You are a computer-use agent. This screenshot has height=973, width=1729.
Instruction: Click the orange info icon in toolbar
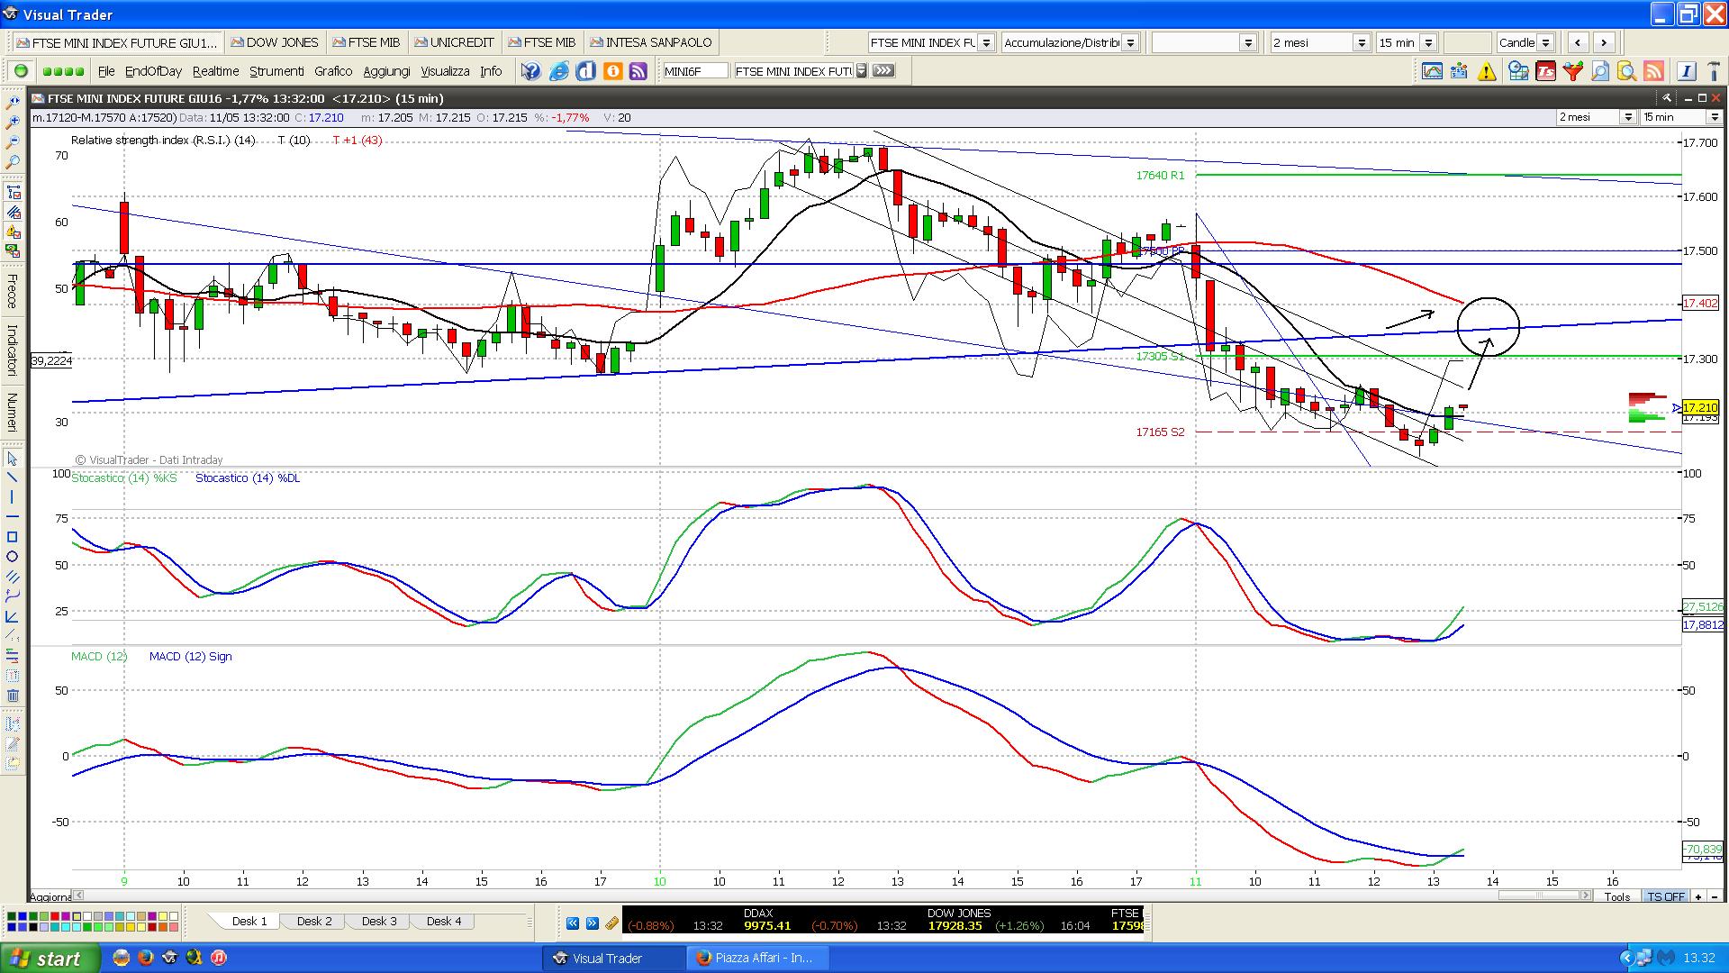coord(612,71)
